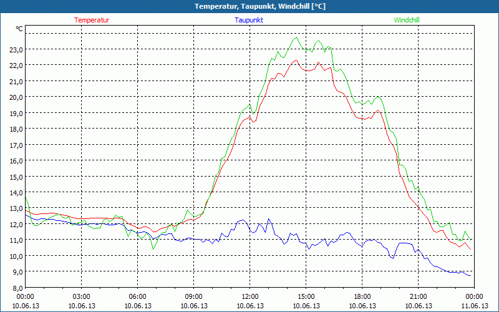499x312 pixels.
Task: Click the green Windchill legend label
Action: [x=407, y=20]
